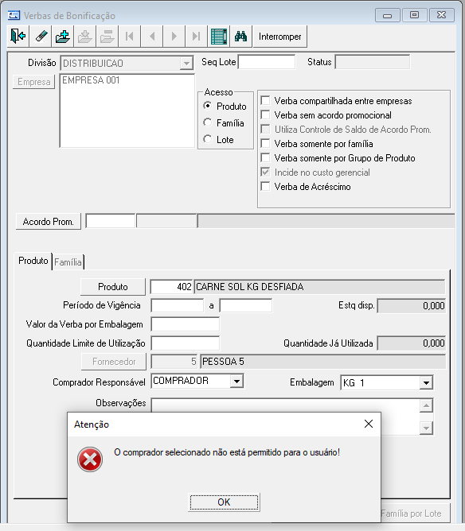465x531 pixels.
Task: Open the Embalagem dropdown
Action: [426, 383]
